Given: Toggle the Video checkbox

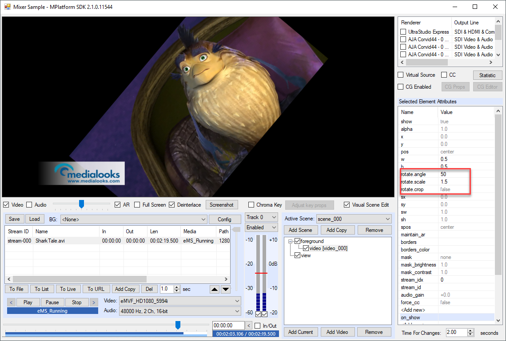Looking at the screenshot, I should (6, 205).
